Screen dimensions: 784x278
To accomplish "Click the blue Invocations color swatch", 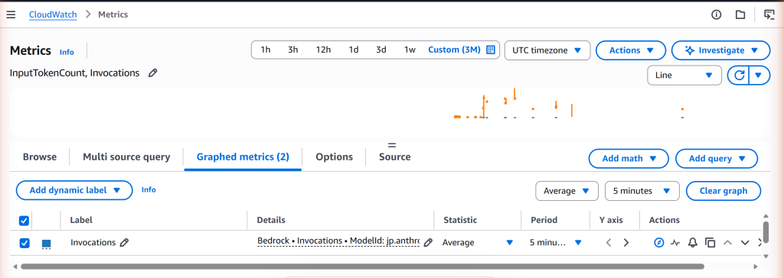I will 47,244.
